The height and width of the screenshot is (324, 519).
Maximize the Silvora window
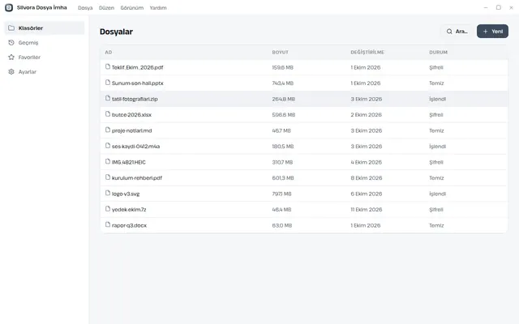click(x=498, y=7)
